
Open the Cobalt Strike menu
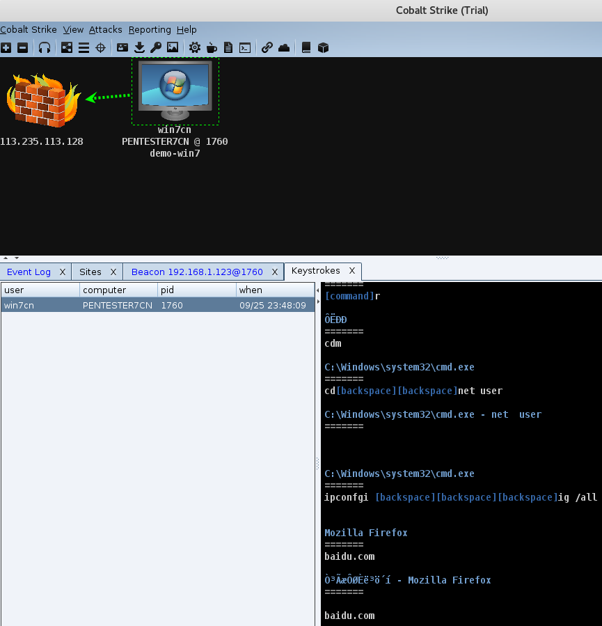(29, 29)
